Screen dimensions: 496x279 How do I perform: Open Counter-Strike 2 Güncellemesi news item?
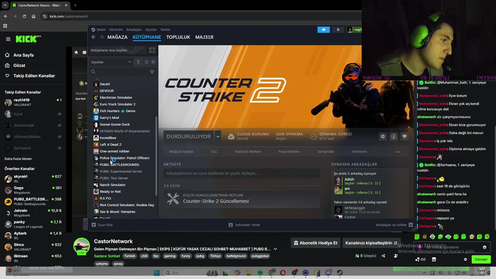[216, 201]
